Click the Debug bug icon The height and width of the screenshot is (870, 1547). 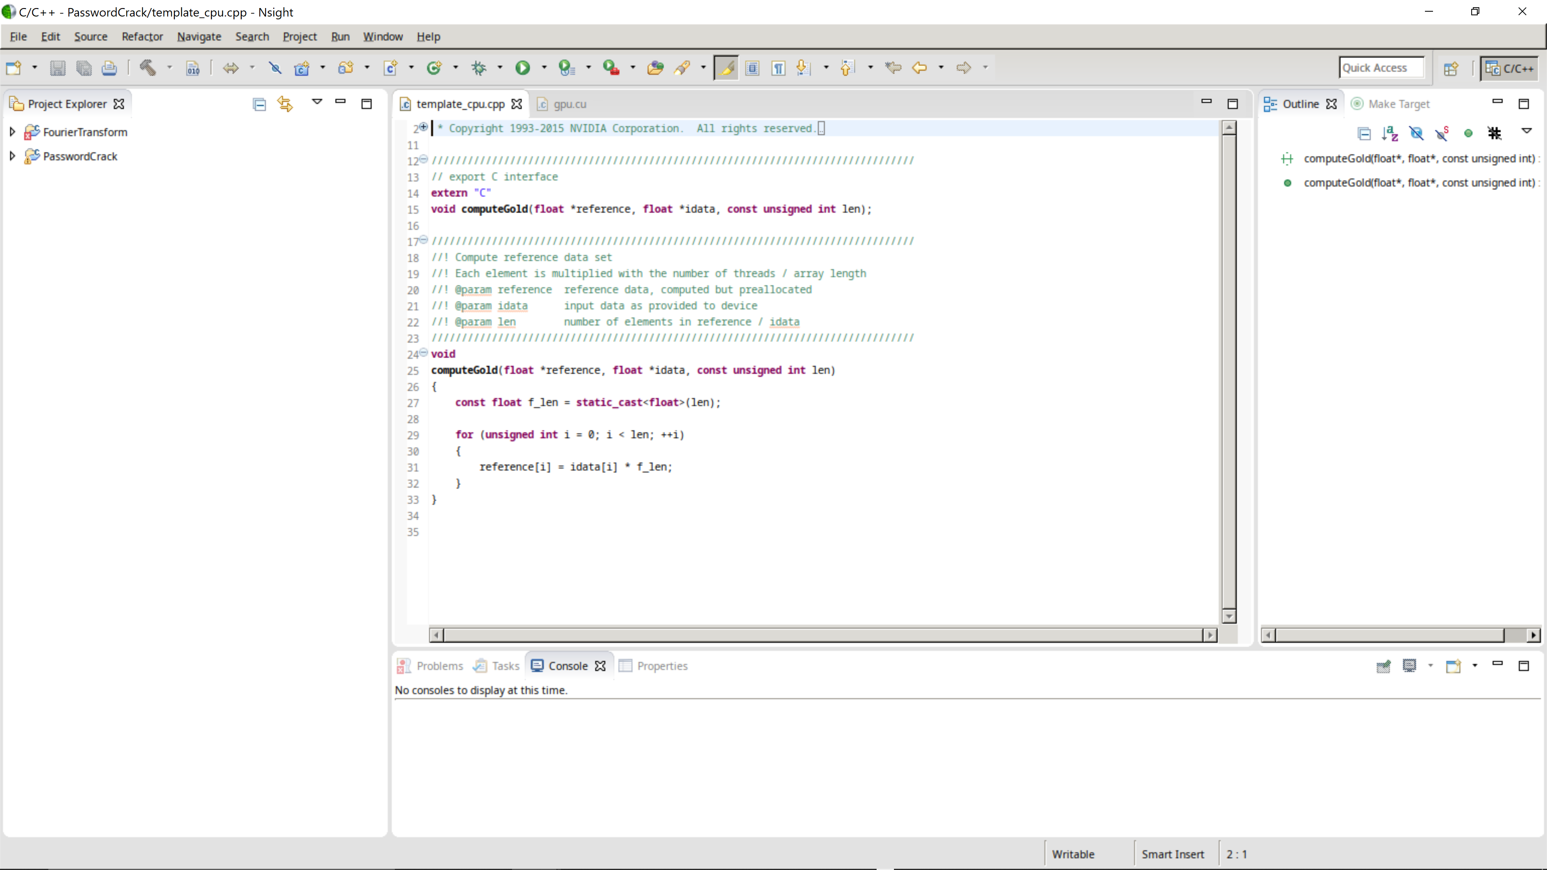tap(479, 68)
